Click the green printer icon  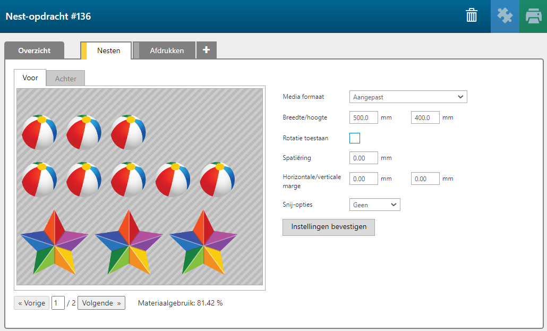click(x=533, y=16)
